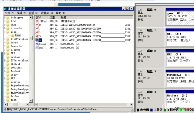Click the Nex... DWORD value icon
Screen dimensions: 194x113
[x=37, y=48]
